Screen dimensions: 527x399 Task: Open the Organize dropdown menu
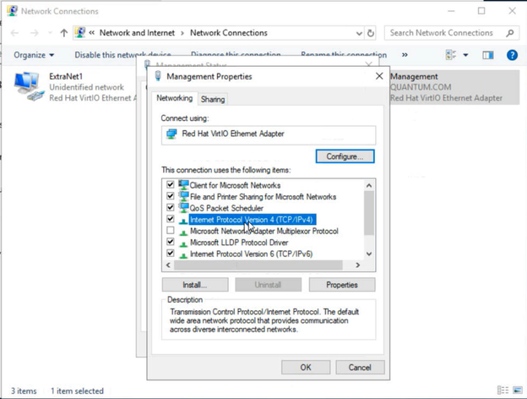(x=34, y=55)
